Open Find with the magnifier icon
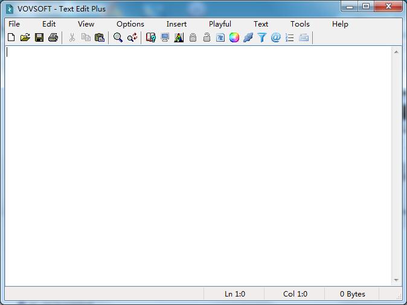This screenshot has height=305, width=407. [118, 37]
